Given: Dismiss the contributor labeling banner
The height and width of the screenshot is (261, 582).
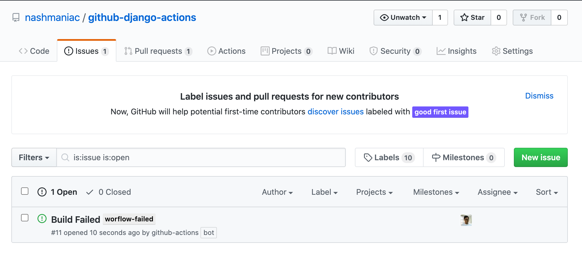Looking at the screenshot, I should coord(539,96).
